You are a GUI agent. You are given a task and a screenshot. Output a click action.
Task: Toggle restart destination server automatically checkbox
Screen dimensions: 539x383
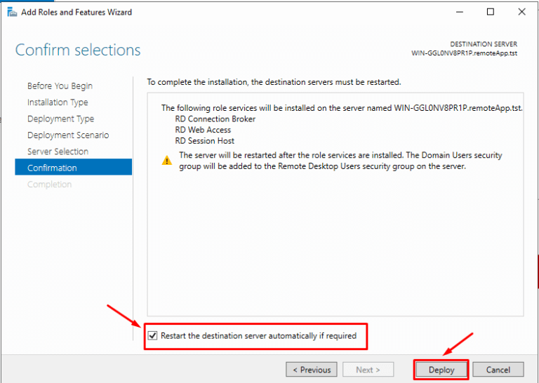pos(153,336)
